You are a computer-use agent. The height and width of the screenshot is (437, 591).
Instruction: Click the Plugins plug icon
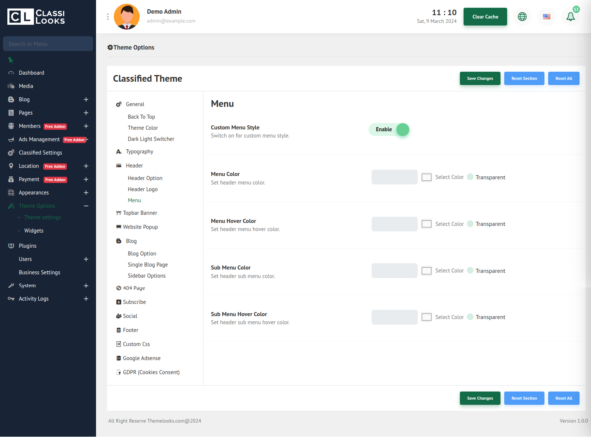pos(11,246)
